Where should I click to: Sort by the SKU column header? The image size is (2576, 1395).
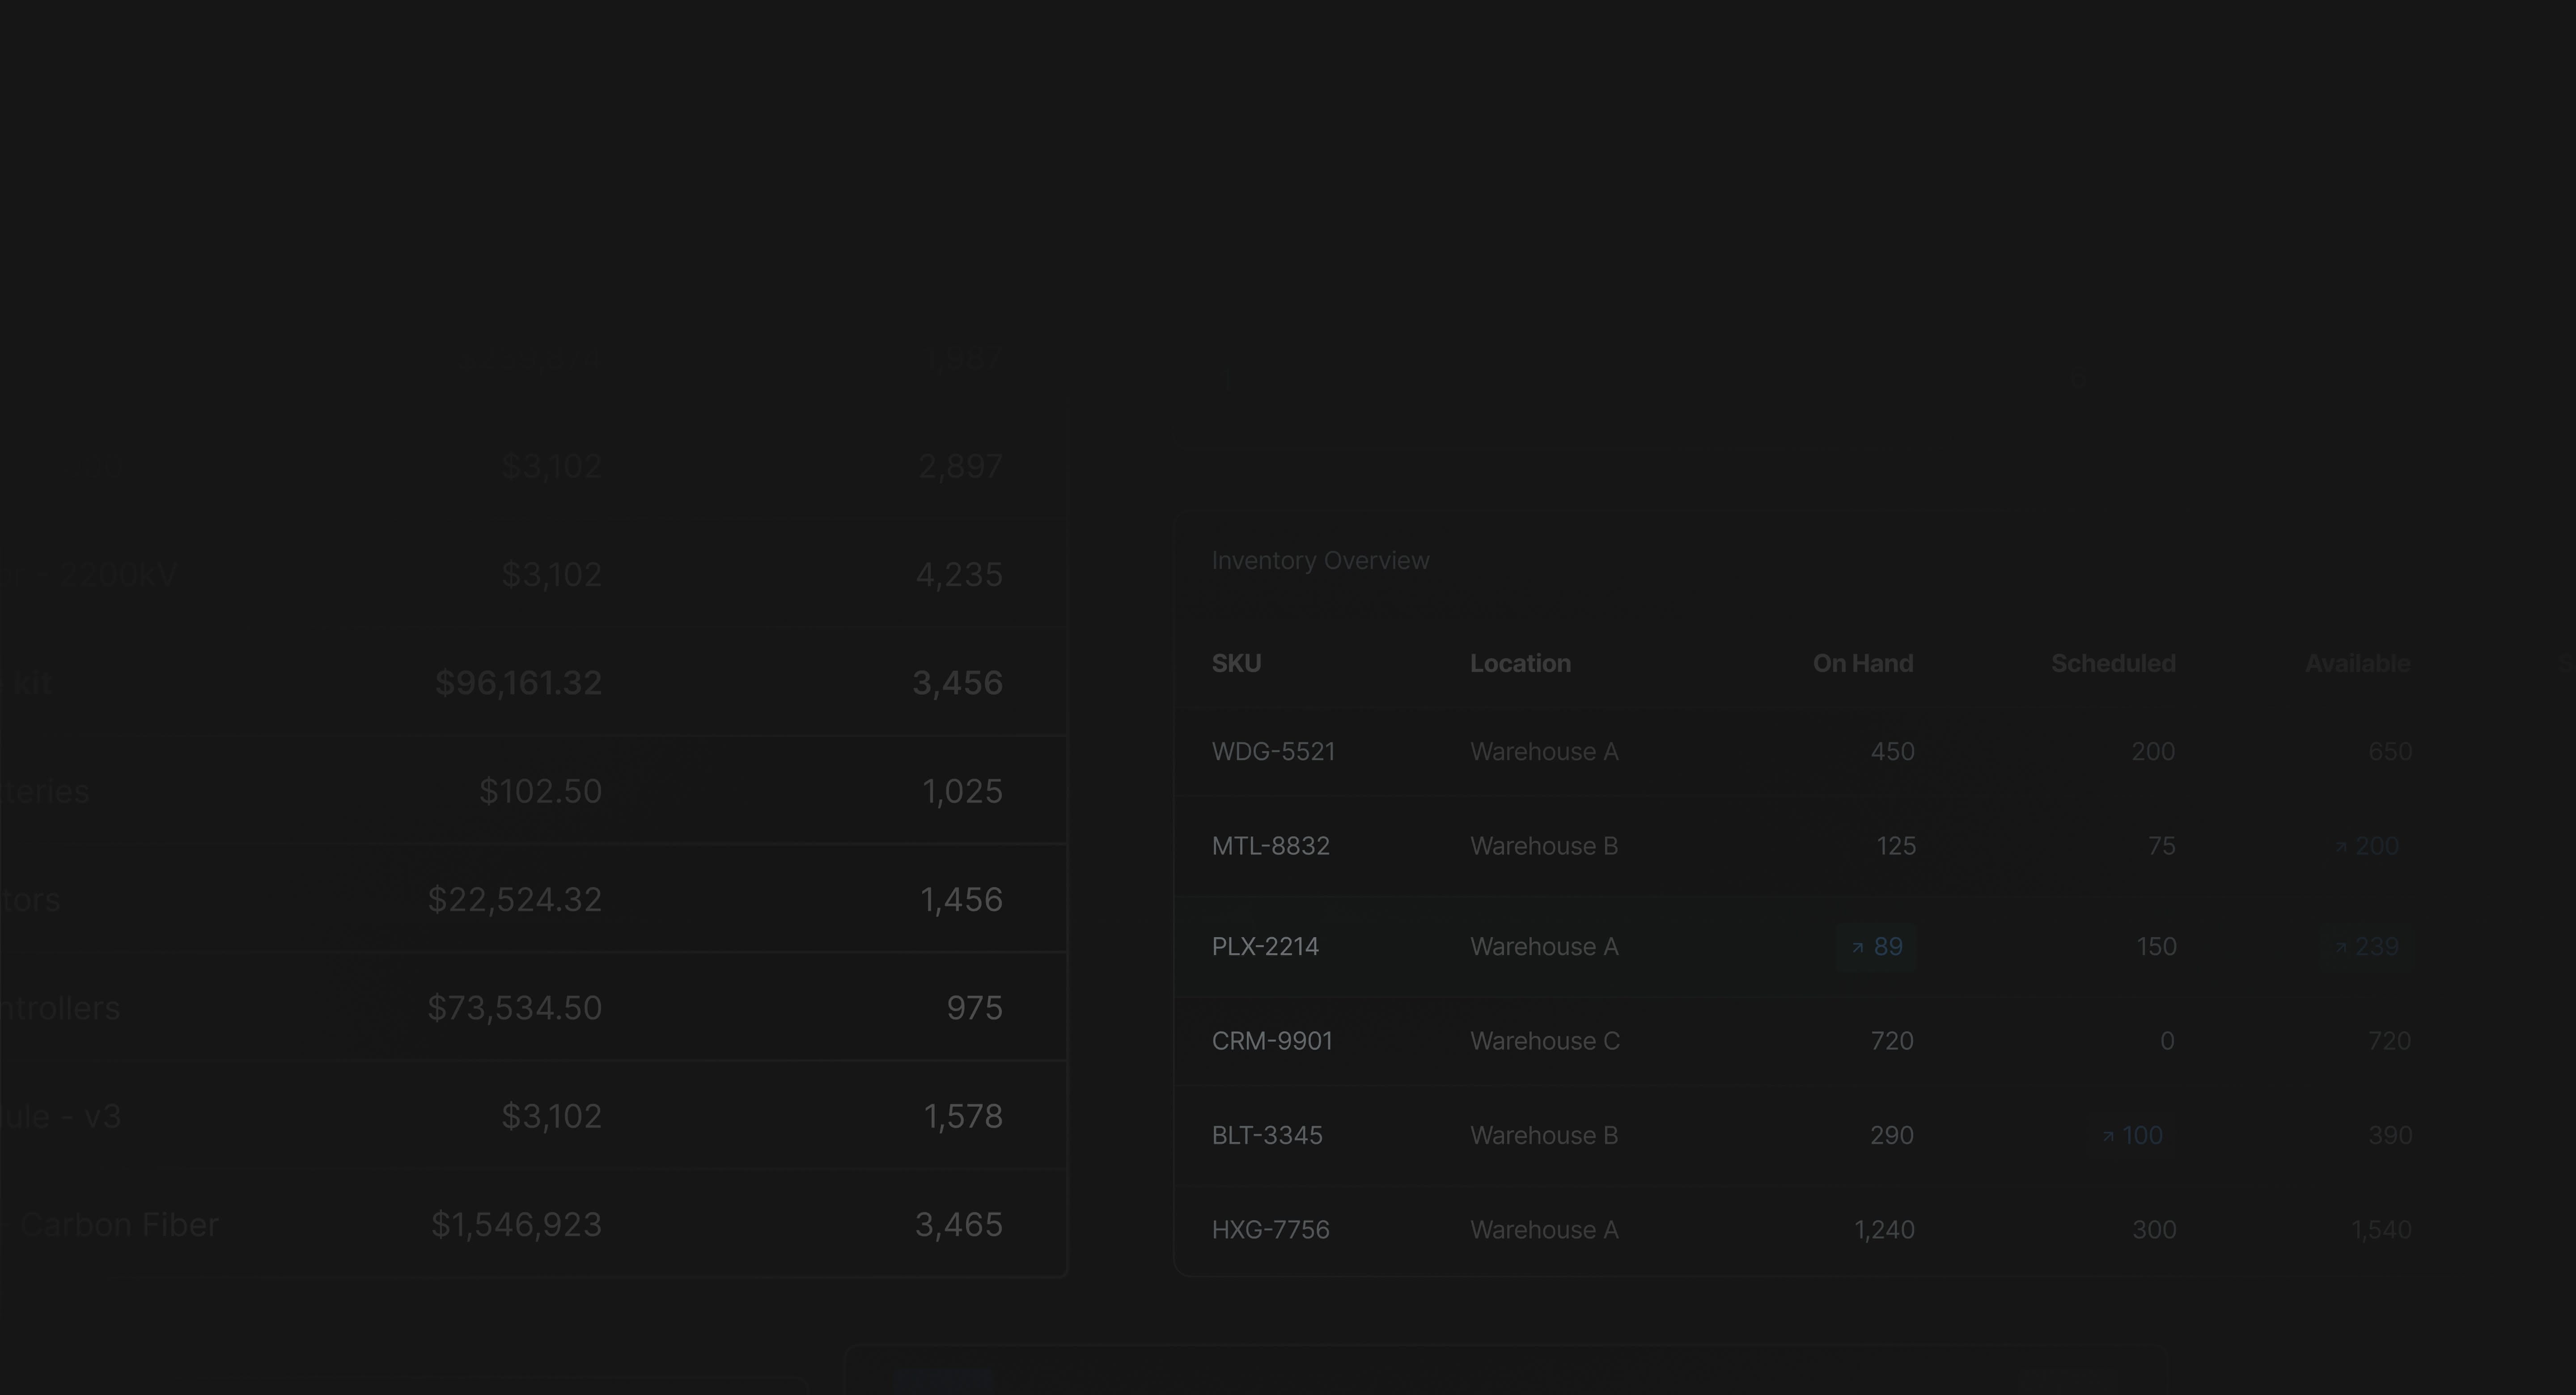point(1236,664)
